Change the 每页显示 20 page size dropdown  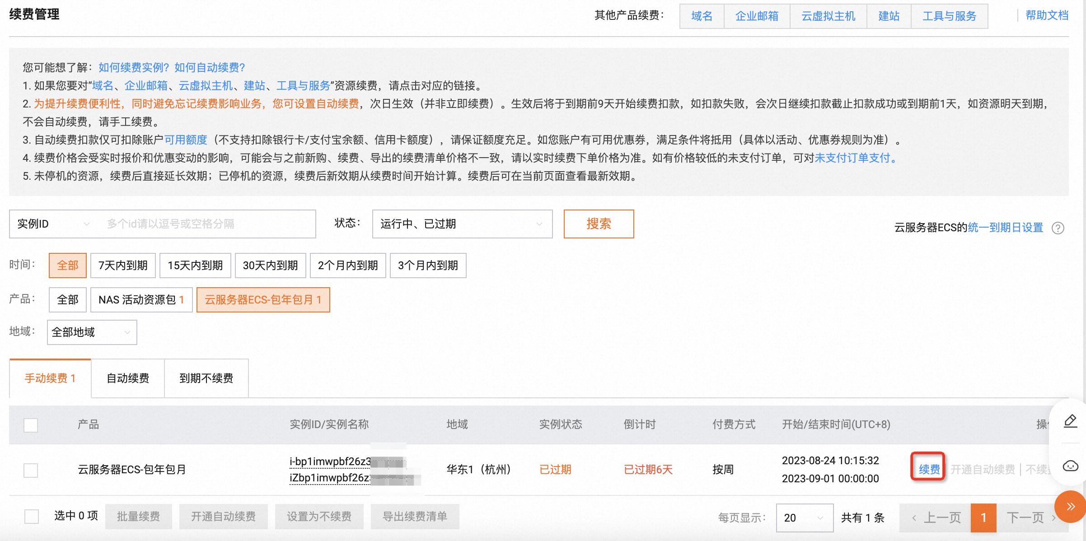(804, 518)
